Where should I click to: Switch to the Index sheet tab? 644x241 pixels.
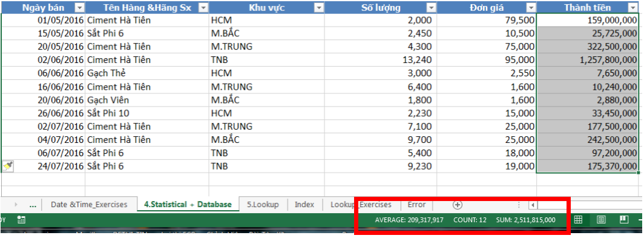(x=304, y=205)
